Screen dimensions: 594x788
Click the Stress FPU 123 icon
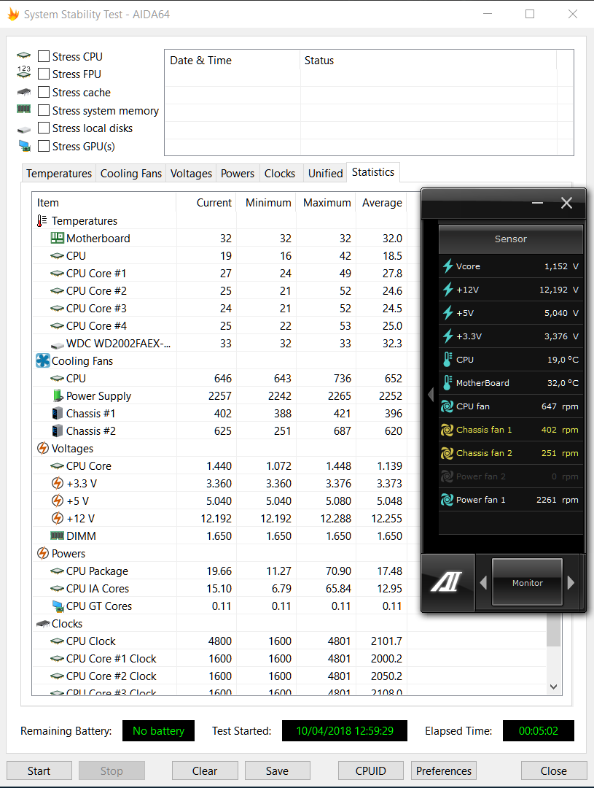tap(23, 72)
